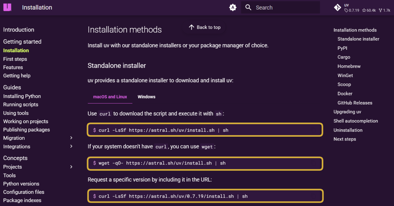
Task: Open the Configuration files page
Action: (24, 192)
